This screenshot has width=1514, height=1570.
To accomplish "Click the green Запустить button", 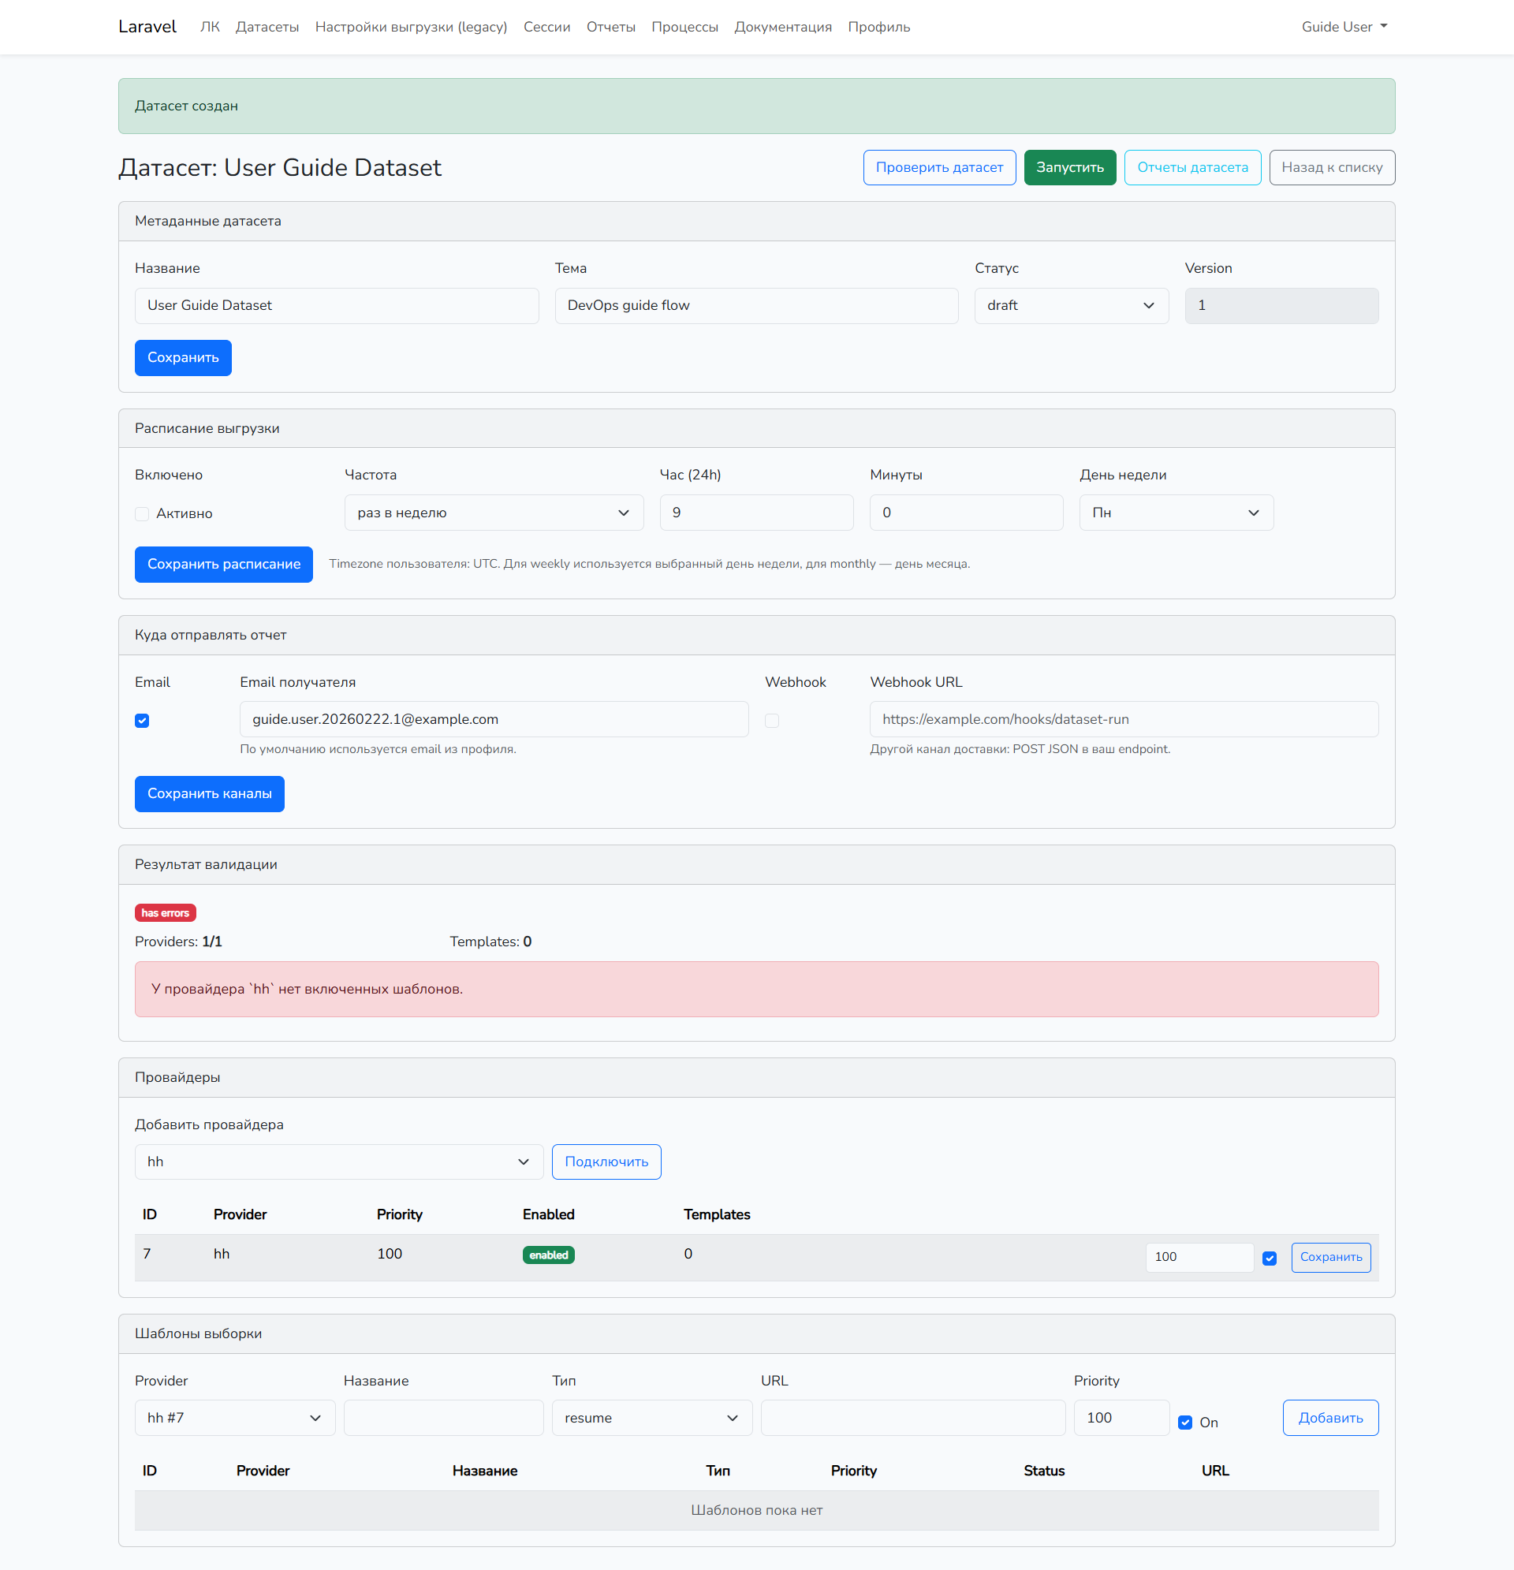I will 1069,167.
